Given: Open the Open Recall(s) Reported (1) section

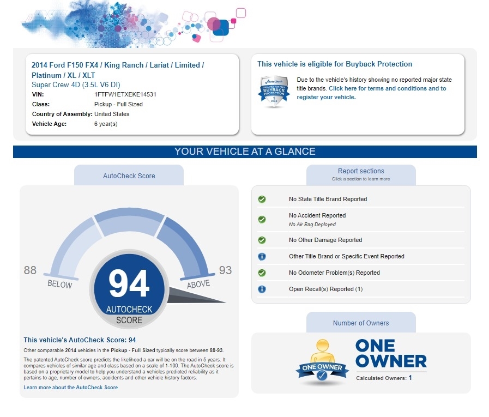Looking at the screenshot, I should [325, 289].
